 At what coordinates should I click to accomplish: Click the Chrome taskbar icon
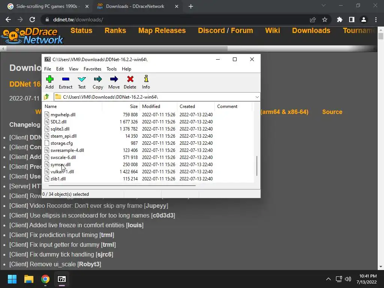point(45,279)
